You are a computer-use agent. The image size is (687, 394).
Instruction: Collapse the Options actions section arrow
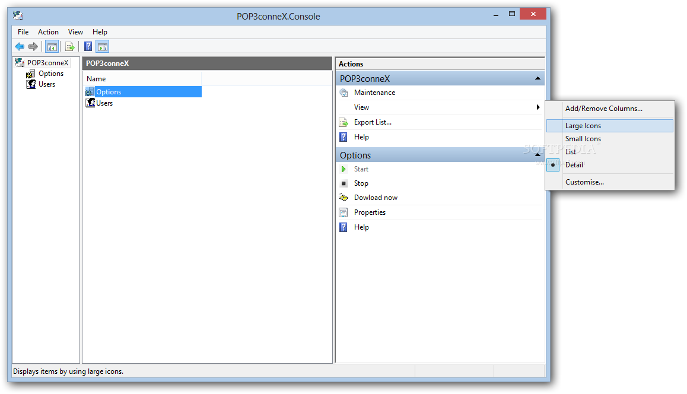pos(537,155)
